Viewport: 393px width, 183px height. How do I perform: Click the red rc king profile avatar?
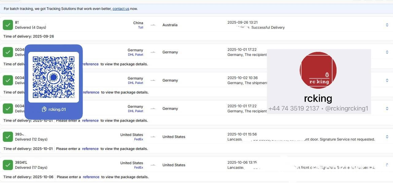click(318, 70)
